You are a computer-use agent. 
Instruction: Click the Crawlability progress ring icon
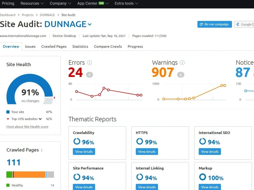pyautogui.click(x=77, y=141)
